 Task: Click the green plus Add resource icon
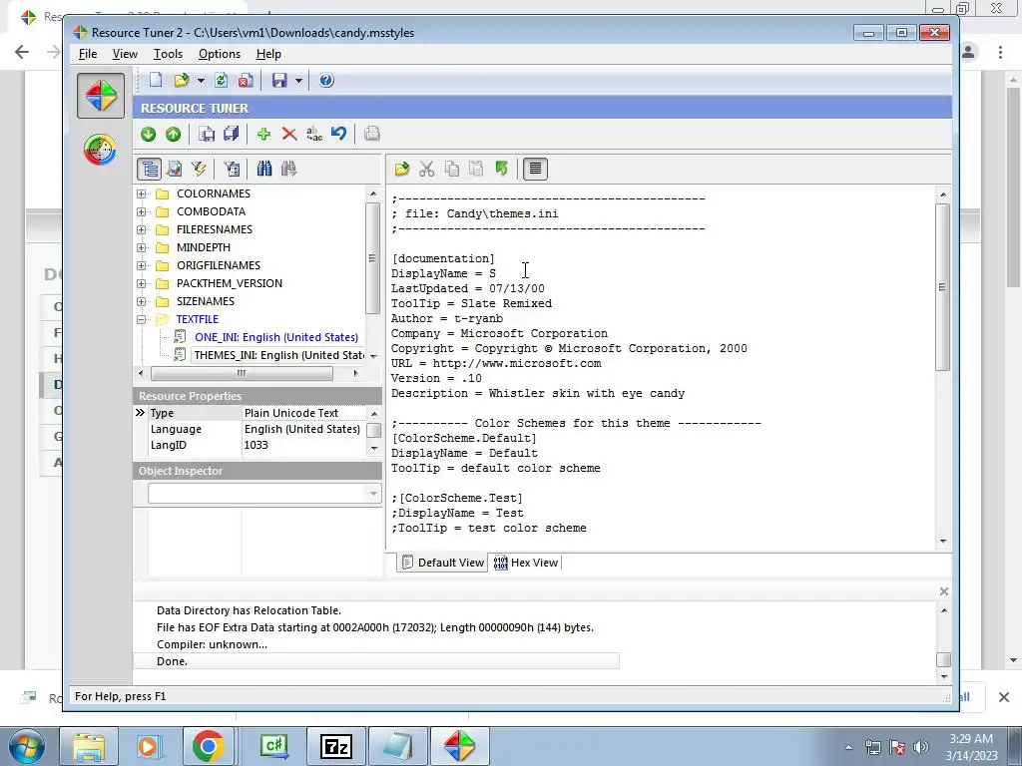(263, 134)
